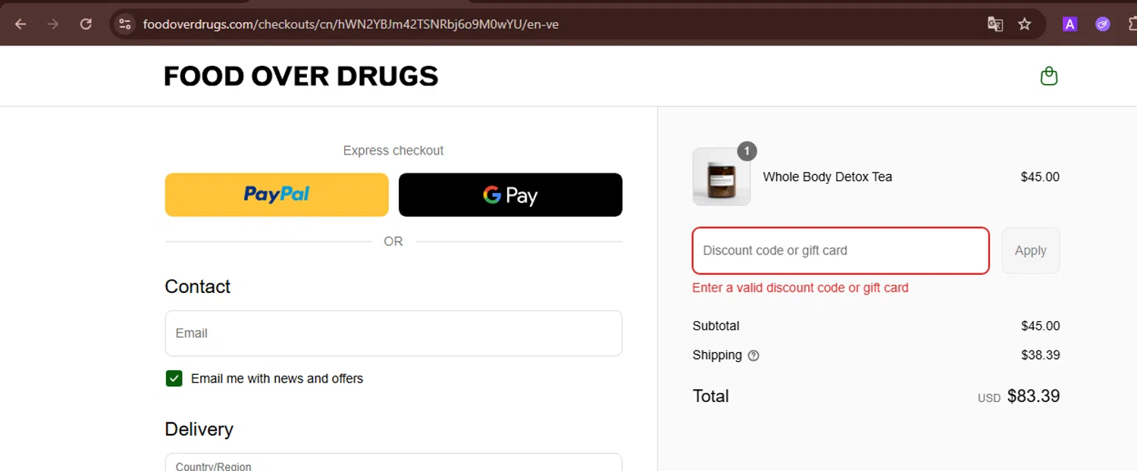Click the Subtotal $45.00 value
The image size is (1137, 471).
[x=1040, y=326]
